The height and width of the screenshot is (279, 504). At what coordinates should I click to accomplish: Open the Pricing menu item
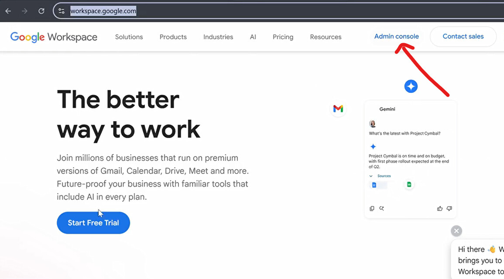[283, 37]
